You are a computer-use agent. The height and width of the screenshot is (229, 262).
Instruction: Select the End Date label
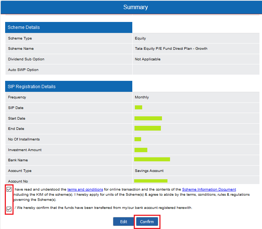point(16,129)
